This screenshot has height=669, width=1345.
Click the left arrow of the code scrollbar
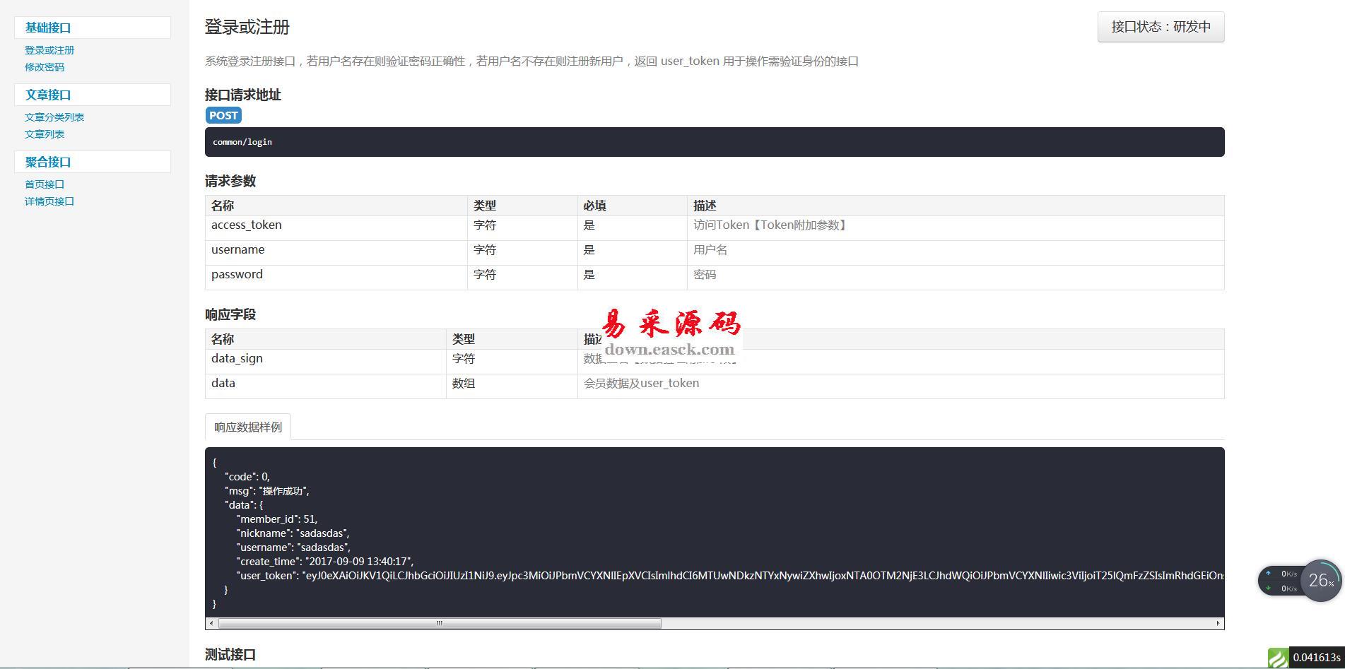[x=211, y=623]
